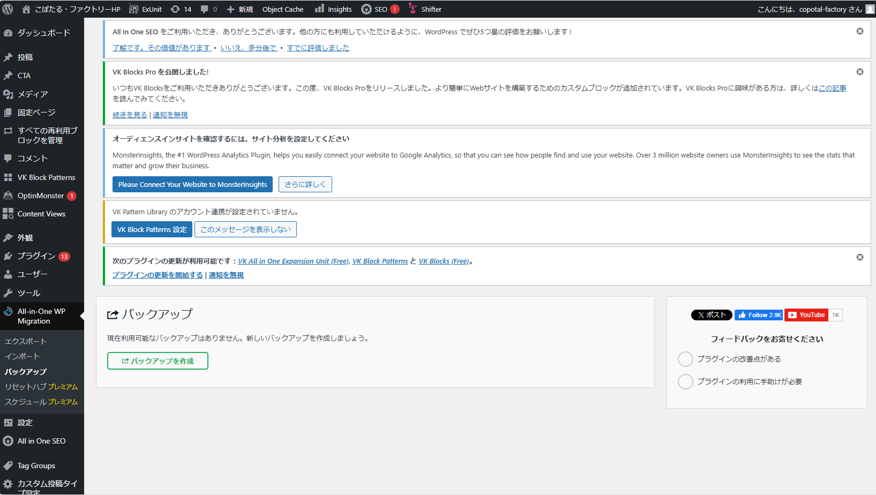876x495 pixels.
Task: Open the メディア sidebar icon
Action: (8, 94)
